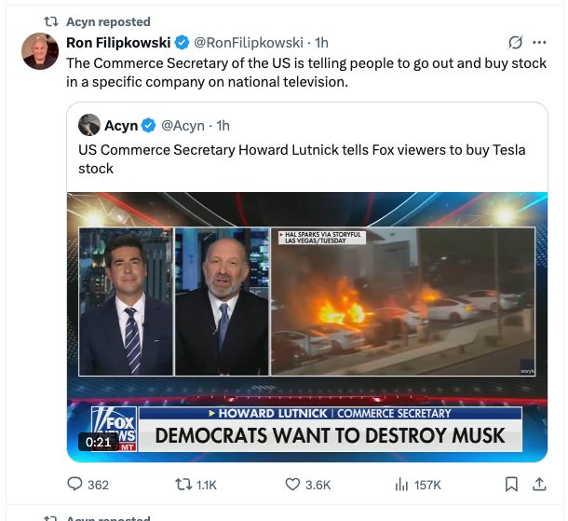The width and height of the screenshot is (568, 521).
Task: Play the Fox News video thumbnail
Action: [306, 326]
